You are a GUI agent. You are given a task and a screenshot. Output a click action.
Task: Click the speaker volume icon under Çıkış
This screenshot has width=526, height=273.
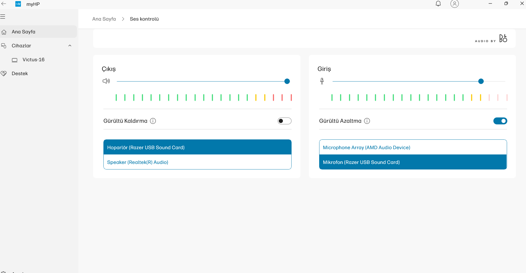click(x=106, y=81)
